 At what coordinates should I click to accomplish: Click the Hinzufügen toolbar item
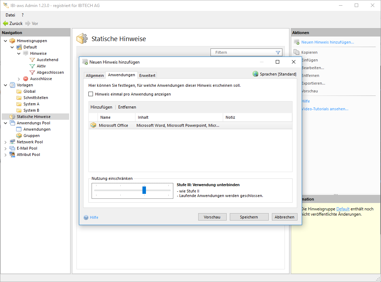101,107
